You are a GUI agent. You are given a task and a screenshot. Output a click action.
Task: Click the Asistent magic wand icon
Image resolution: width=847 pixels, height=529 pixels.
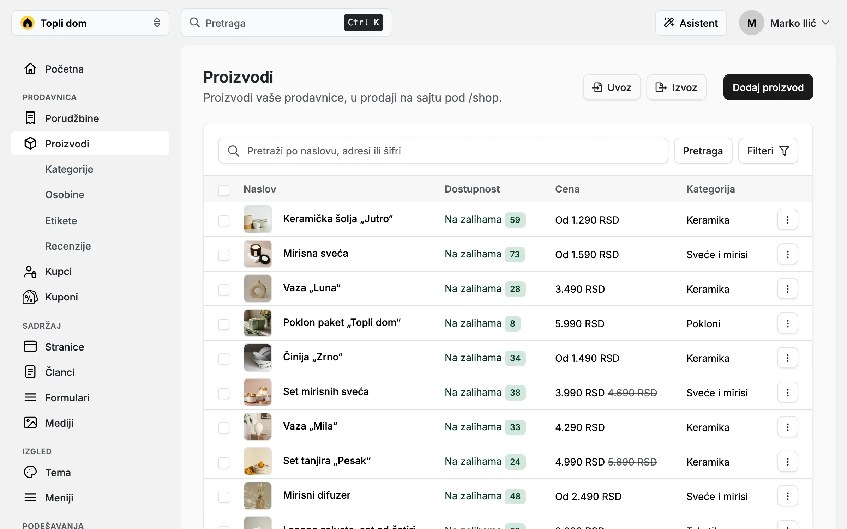click(669, 23)
